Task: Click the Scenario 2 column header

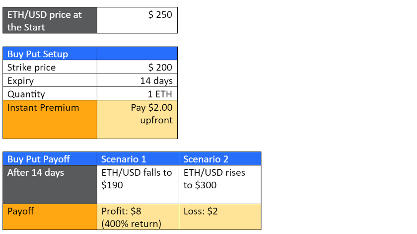Action: (219, 159)
